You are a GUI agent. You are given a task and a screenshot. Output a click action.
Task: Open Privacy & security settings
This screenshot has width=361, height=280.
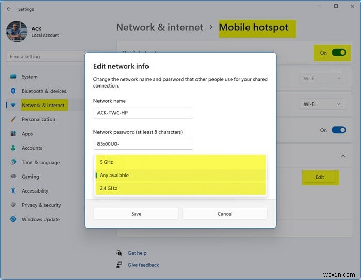41,205
